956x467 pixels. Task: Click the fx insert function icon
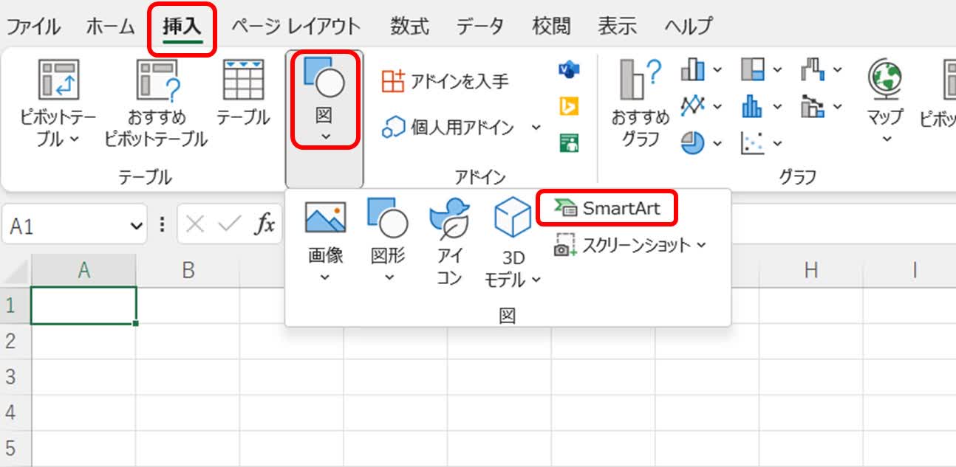tap(264, 225)
